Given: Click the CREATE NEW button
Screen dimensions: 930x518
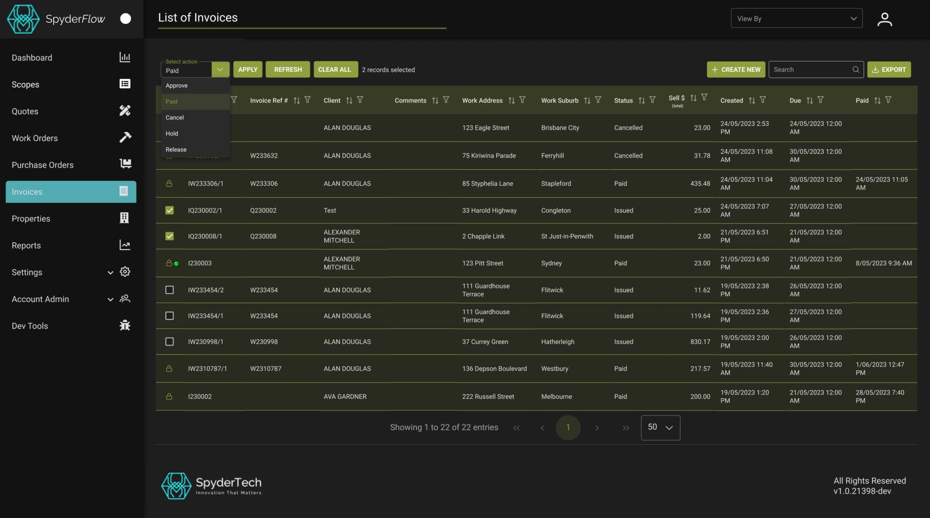Looking at the screenshot, I should [x=736, y=69].
